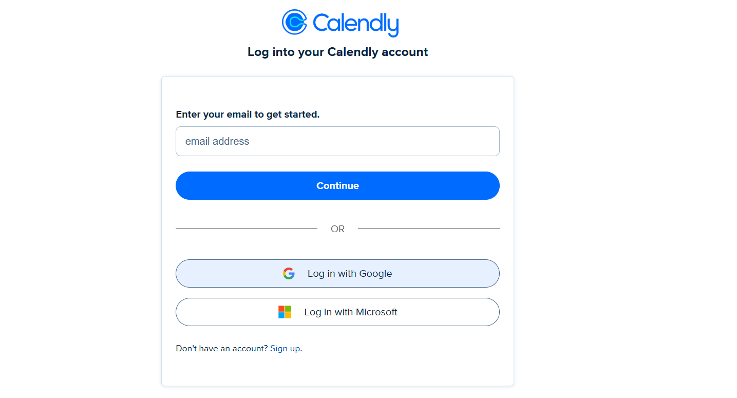Click the OR divider text
This screenshot has width=737, height=398.
coord(337,229)
